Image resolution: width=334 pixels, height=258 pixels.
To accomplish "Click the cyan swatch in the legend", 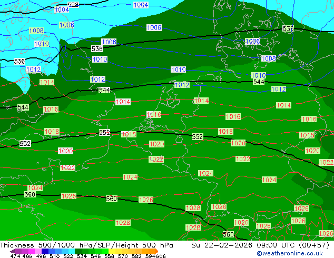I will click(x=72, y=251).
